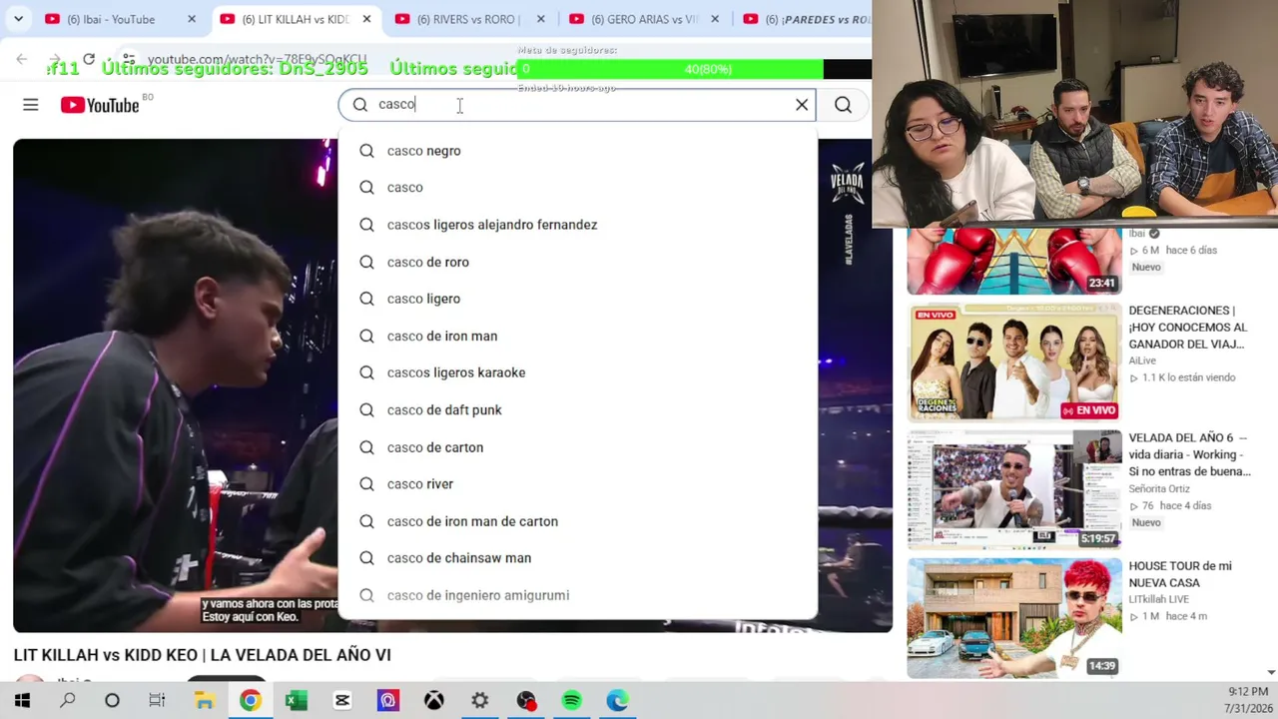The width and height of the screenshot is (1278, 719).
Task: Click into the YouTube search field
Action: 577,105
